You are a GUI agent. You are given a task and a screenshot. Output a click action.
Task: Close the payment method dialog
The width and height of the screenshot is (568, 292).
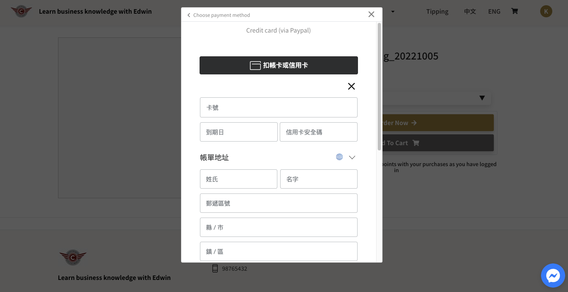(371, 14)
